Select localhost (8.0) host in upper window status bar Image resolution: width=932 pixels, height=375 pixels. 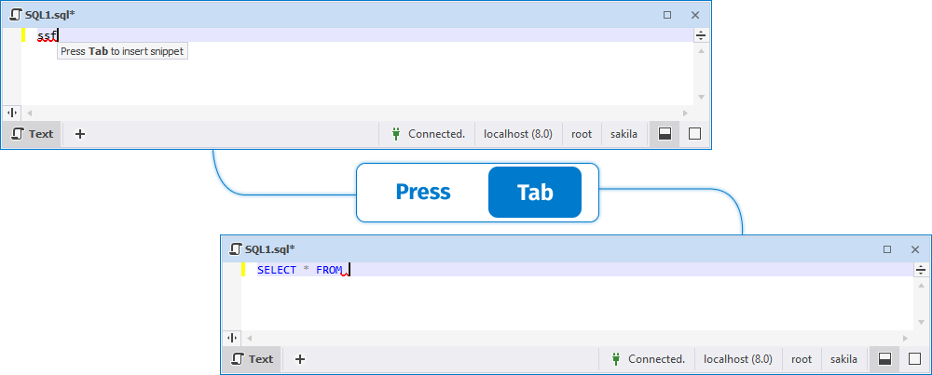click(x=518, y=134)
